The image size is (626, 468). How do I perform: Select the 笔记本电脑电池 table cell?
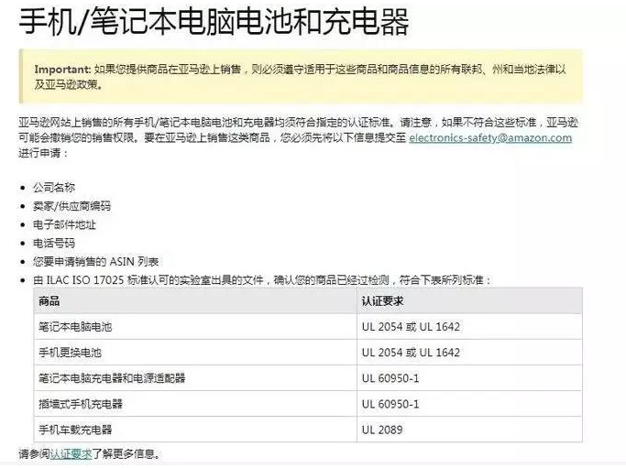coord(75,326)
